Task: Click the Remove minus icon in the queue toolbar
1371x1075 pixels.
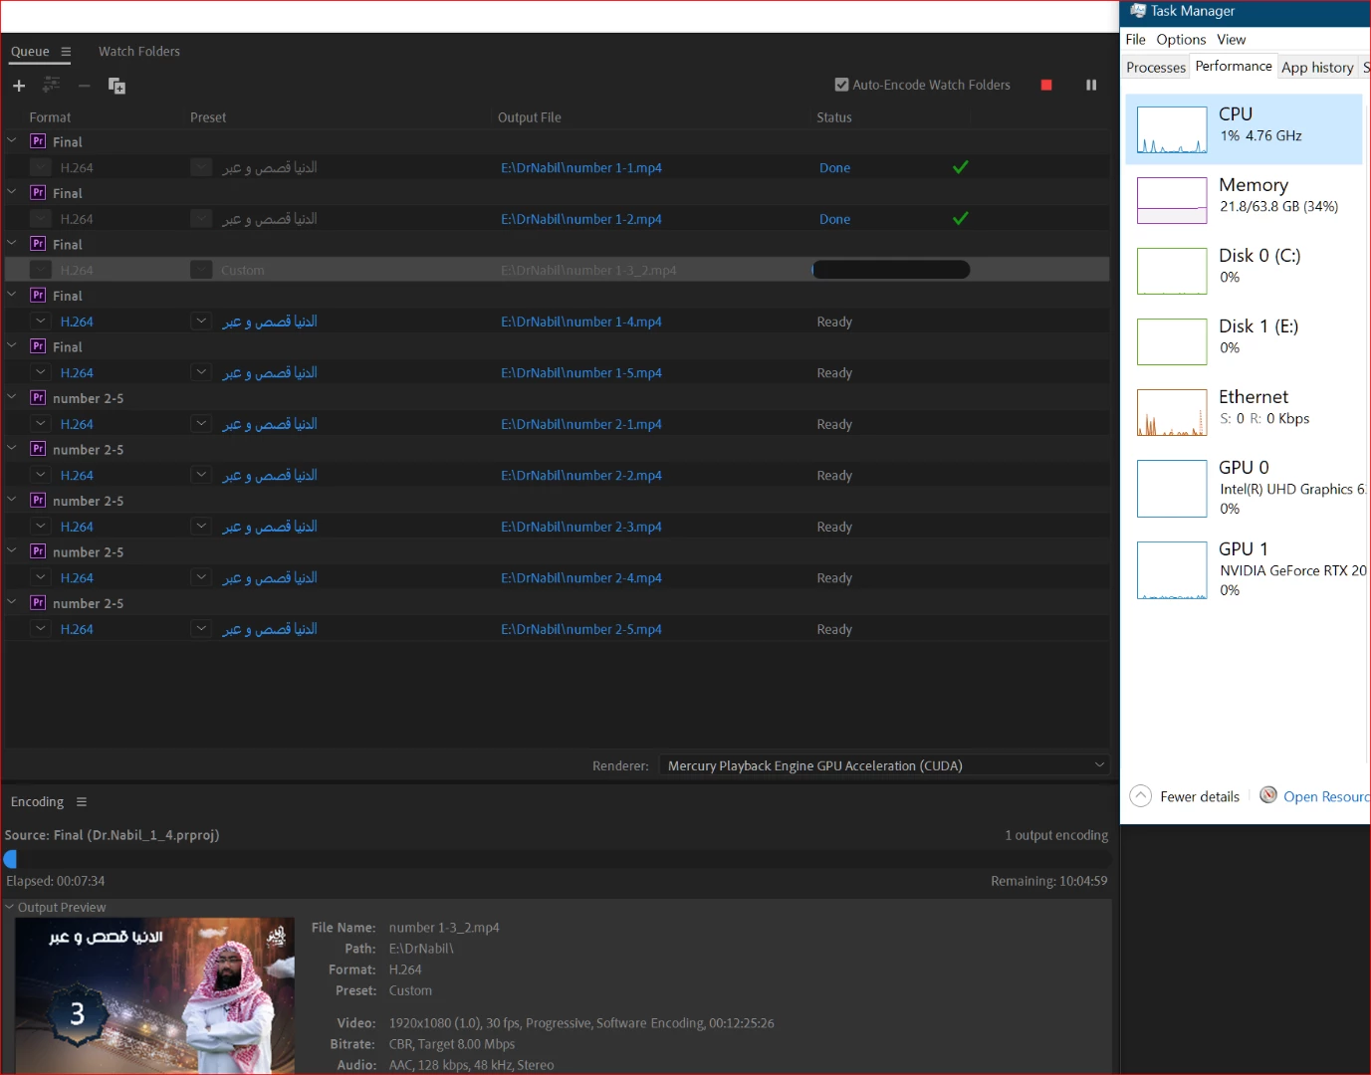Action: [x=85, y=86]
